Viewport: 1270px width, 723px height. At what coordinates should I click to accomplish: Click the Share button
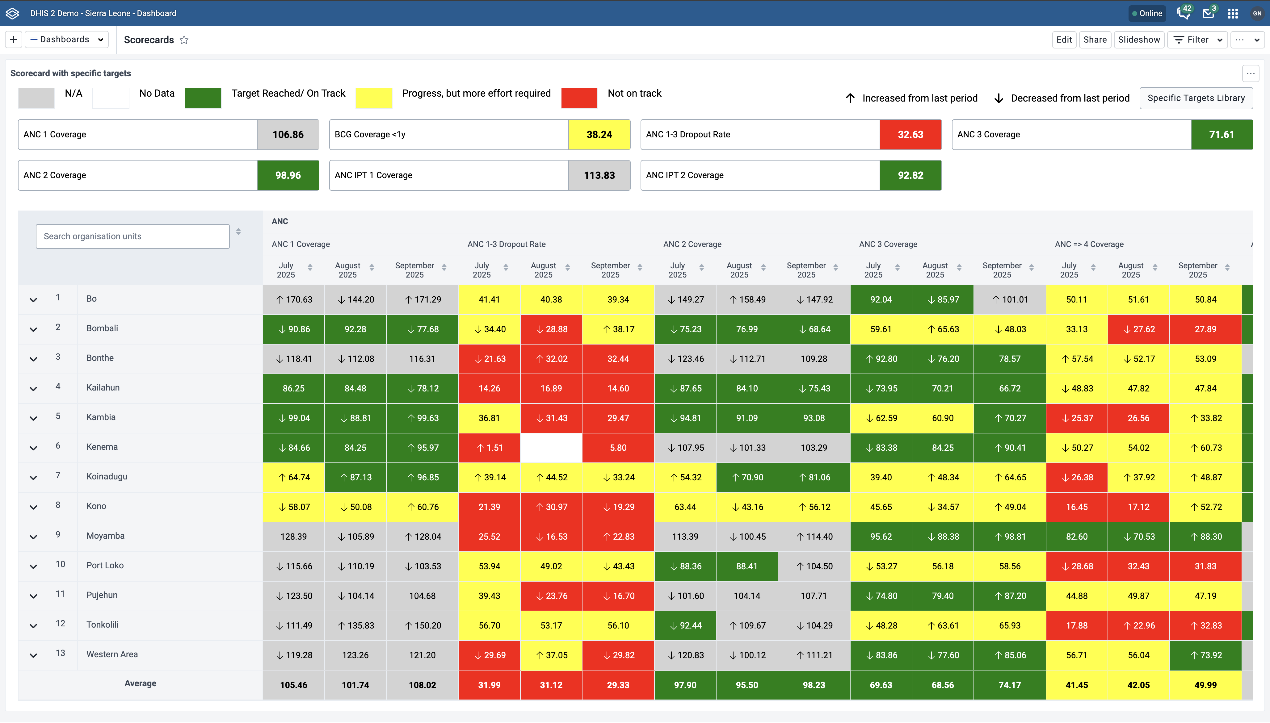pos(1095,40)
